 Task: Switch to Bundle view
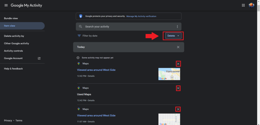tap(11, 18)
